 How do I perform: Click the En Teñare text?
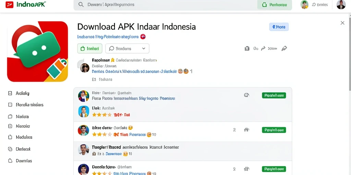point(102,79)
